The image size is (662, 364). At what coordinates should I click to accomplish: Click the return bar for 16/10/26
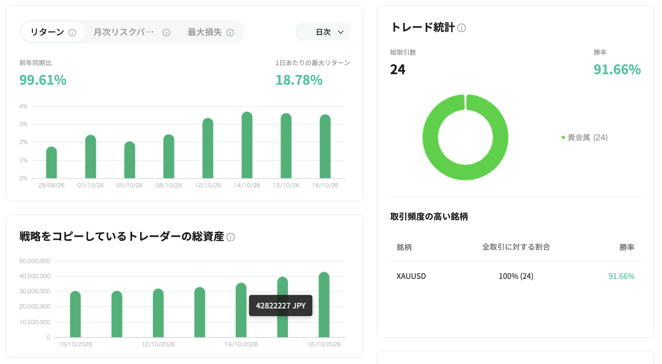(325, 146)
